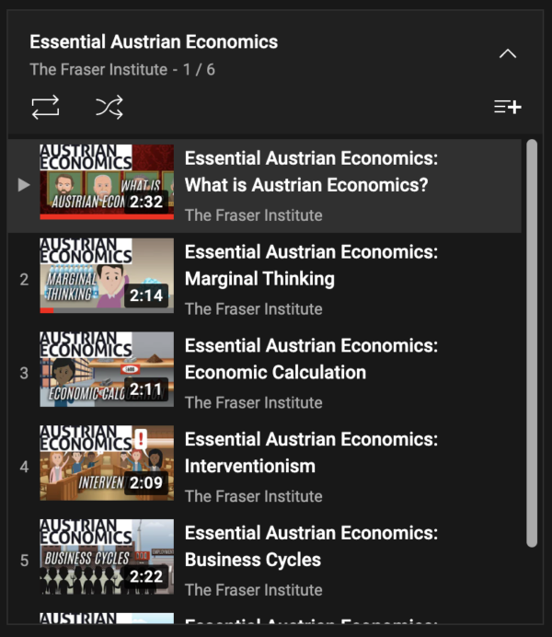Toggle shuffle playlist button
This screenshot has height=637, width=552.
pos(109,108)
